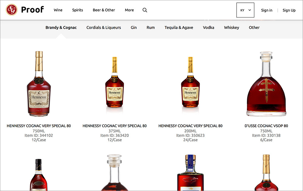Click the SG Proof logo icon
The image size is (303, 191).
[x=12, y=10]
